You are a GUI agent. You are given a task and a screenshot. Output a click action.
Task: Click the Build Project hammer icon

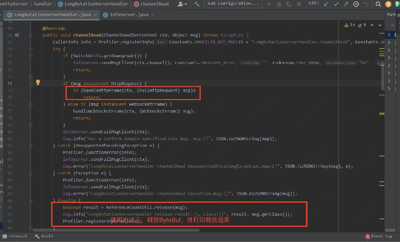point(197,4)
